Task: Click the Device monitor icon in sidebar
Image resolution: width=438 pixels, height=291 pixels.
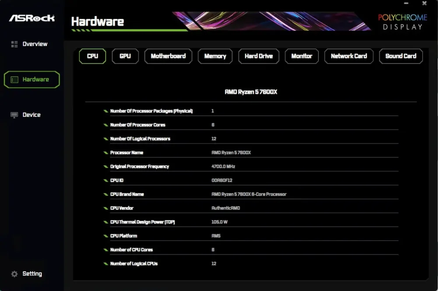Action: [14, 115]
